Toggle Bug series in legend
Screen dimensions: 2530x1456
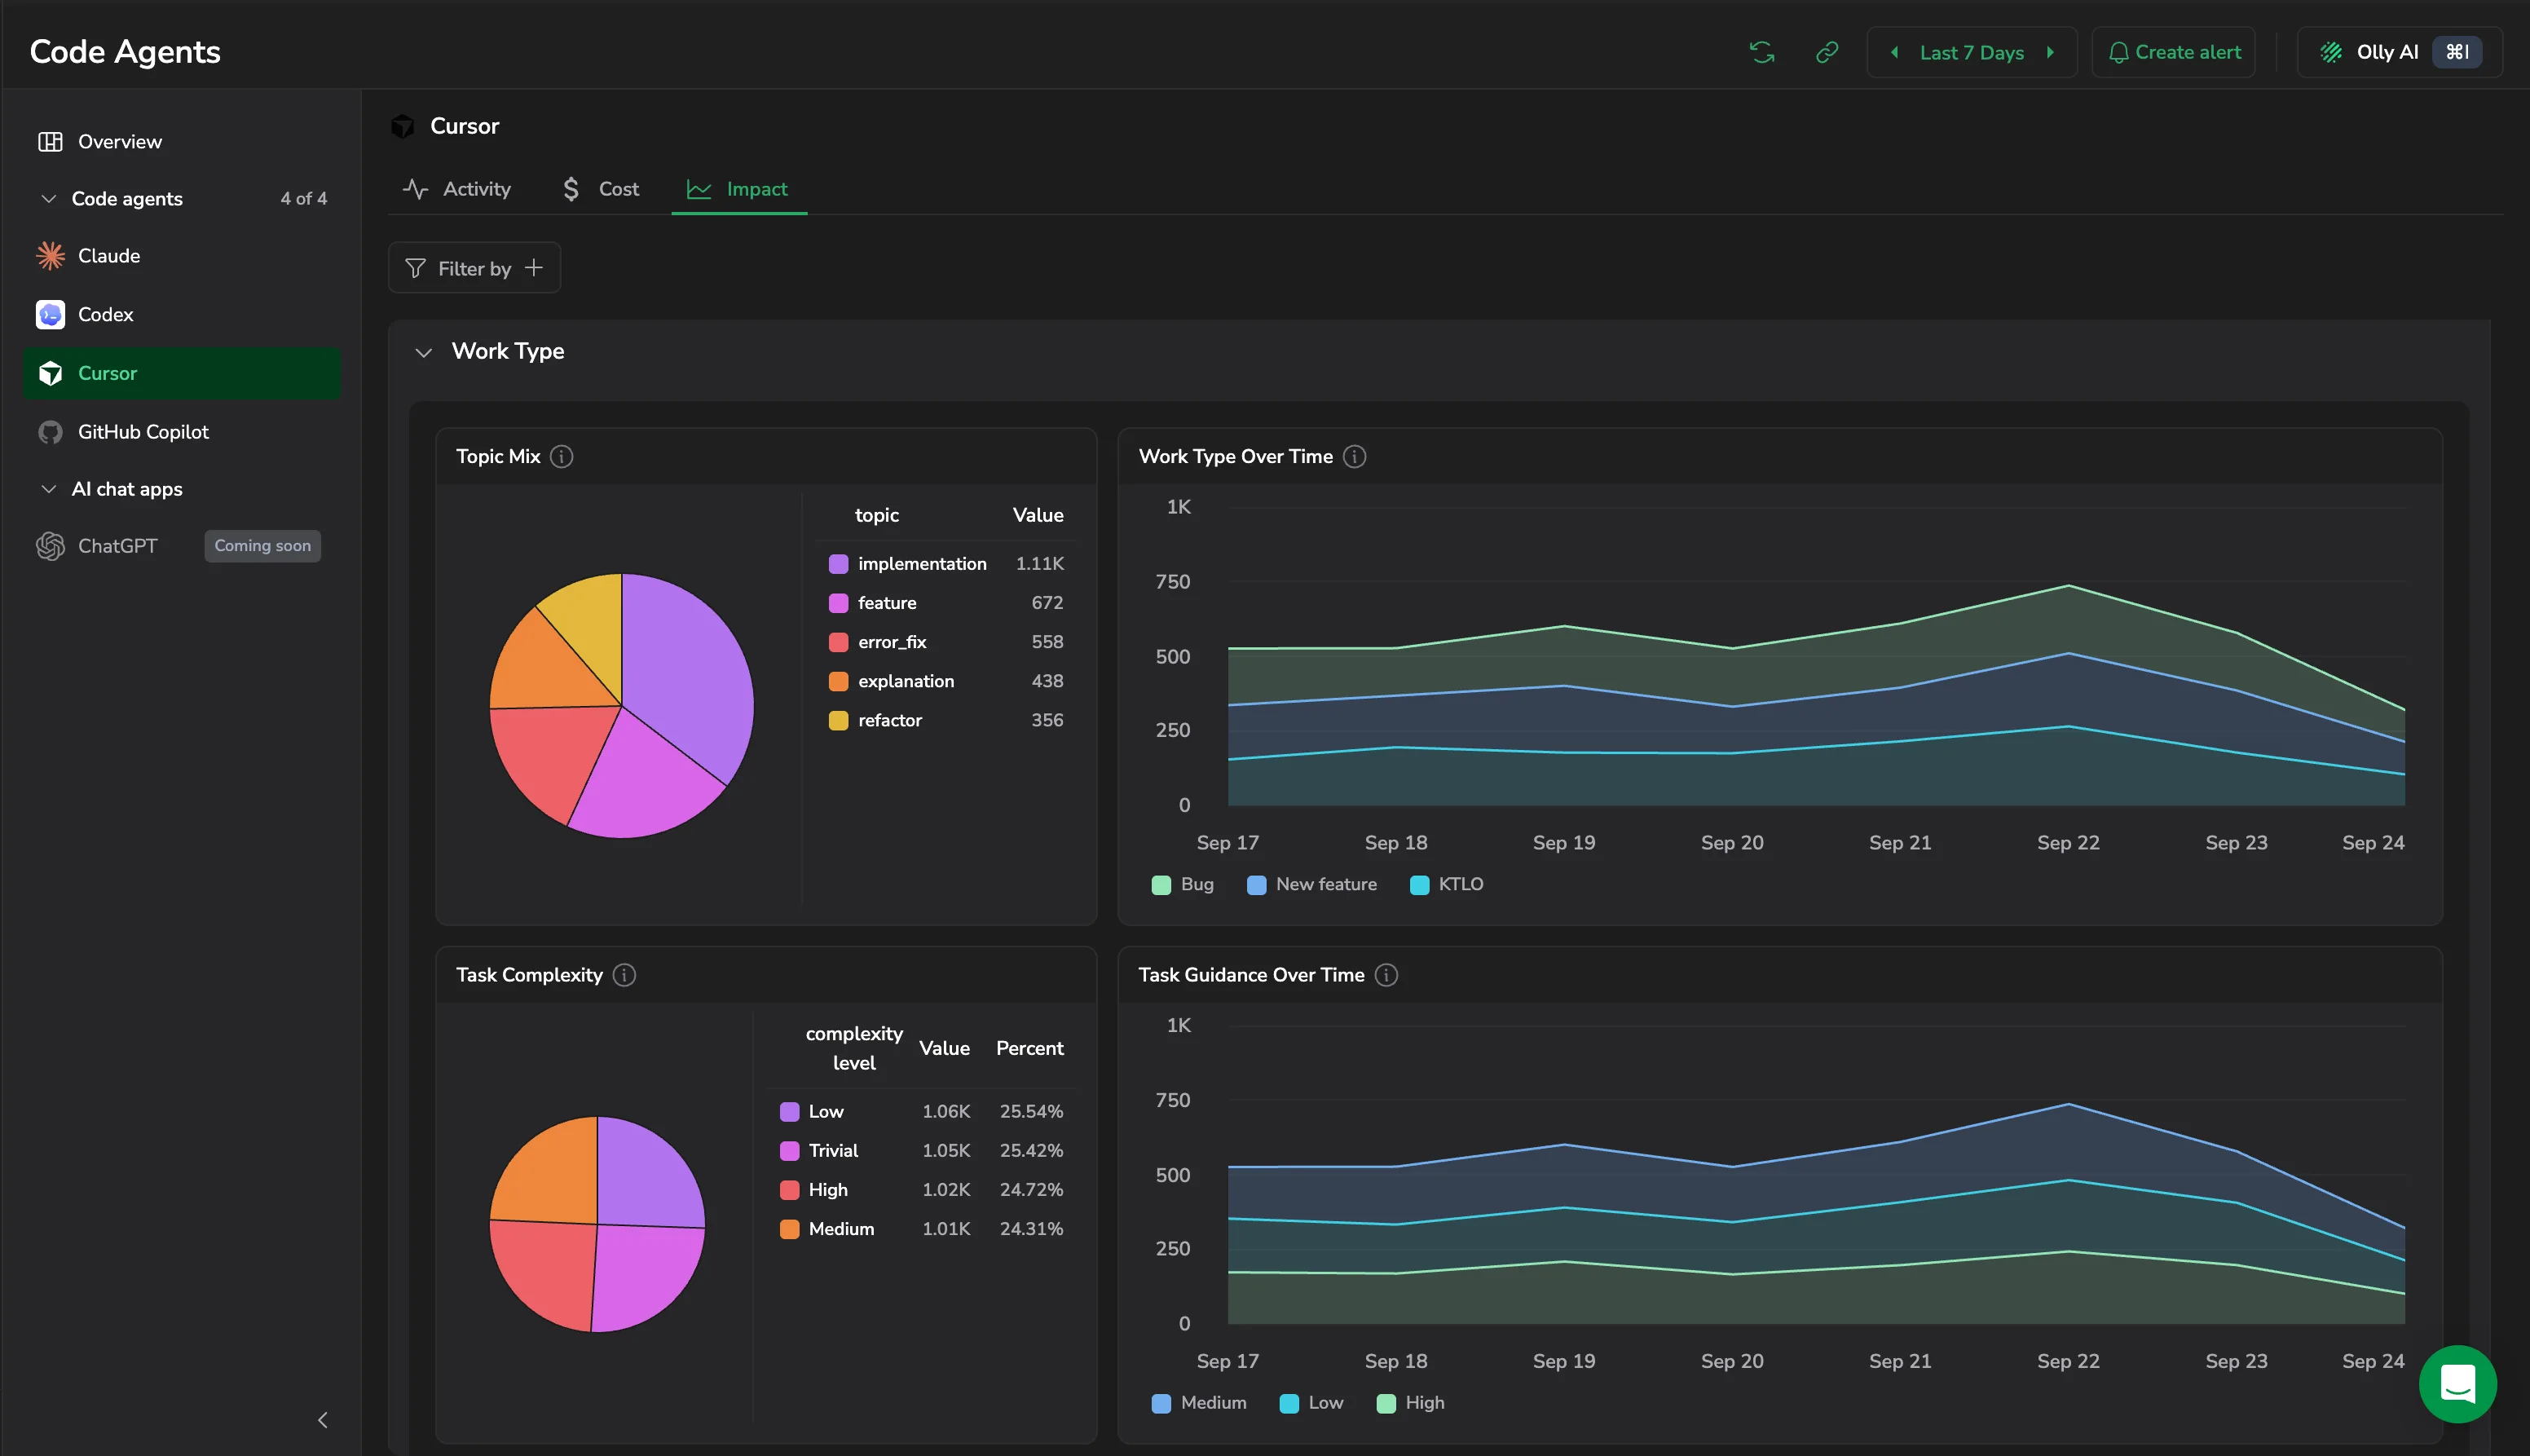click(x=1183, y=884)
